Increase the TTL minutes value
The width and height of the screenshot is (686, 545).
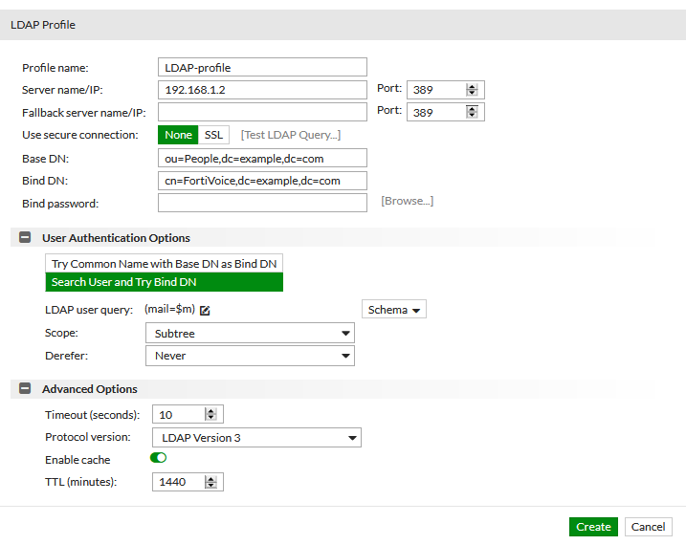pos(210,479)
